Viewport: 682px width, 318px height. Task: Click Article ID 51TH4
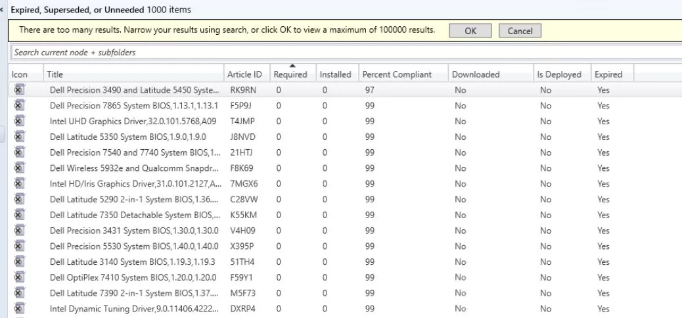coord(242,262)
